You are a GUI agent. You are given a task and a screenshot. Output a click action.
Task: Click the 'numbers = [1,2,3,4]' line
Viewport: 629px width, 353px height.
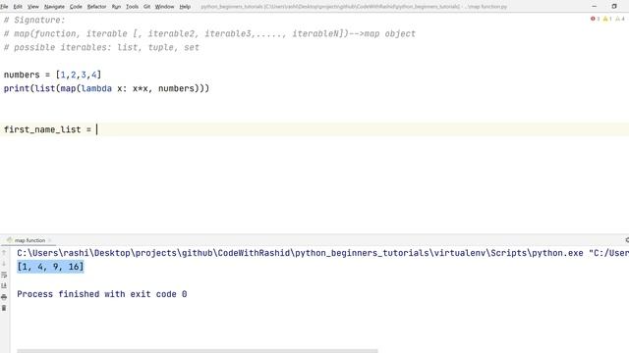tap(52, 75)
